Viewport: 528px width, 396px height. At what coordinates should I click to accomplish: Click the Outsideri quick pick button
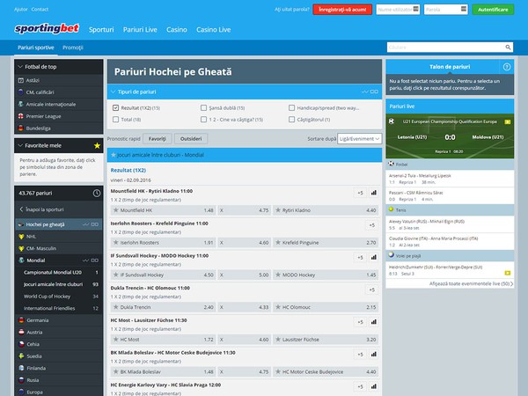(x=191, y=138)
